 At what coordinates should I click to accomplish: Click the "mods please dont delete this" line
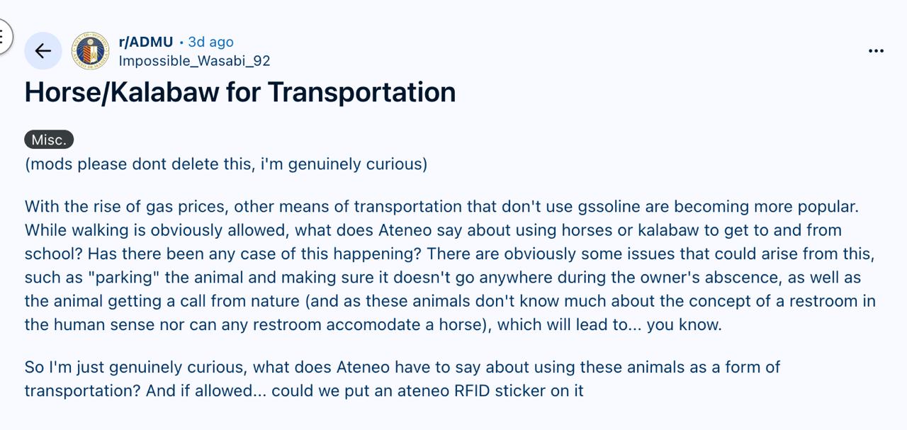226,164
